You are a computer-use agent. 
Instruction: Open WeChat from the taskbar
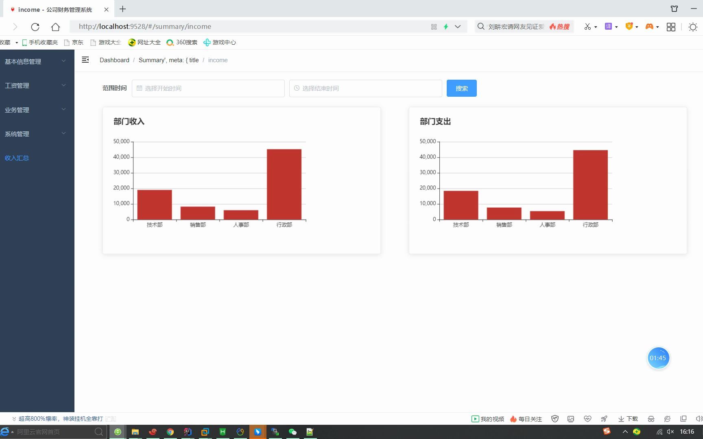pos(293,432)
